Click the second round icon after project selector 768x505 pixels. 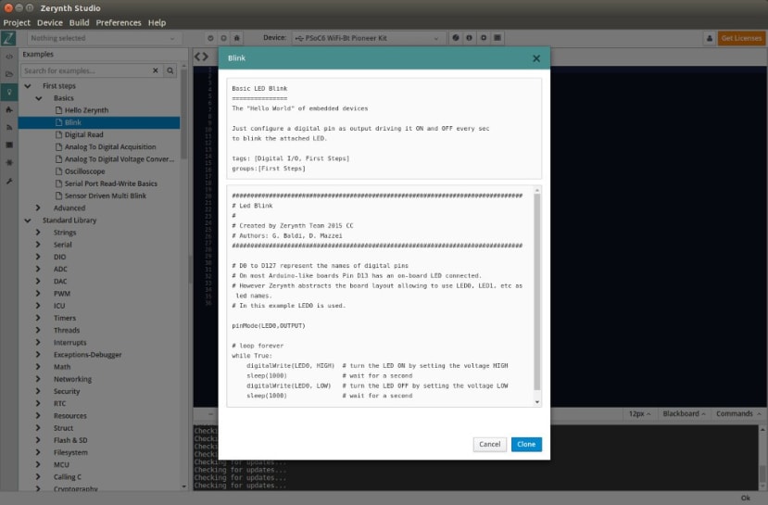point(224,38)
